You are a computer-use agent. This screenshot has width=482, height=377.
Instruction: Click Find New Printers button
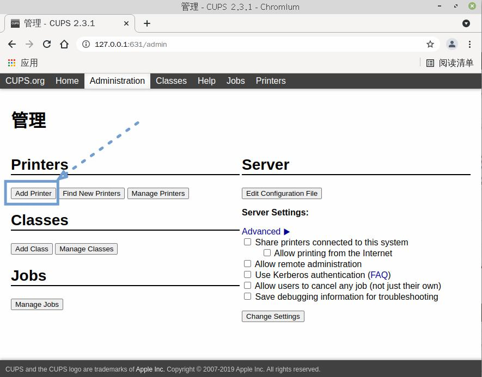point(91,194)
